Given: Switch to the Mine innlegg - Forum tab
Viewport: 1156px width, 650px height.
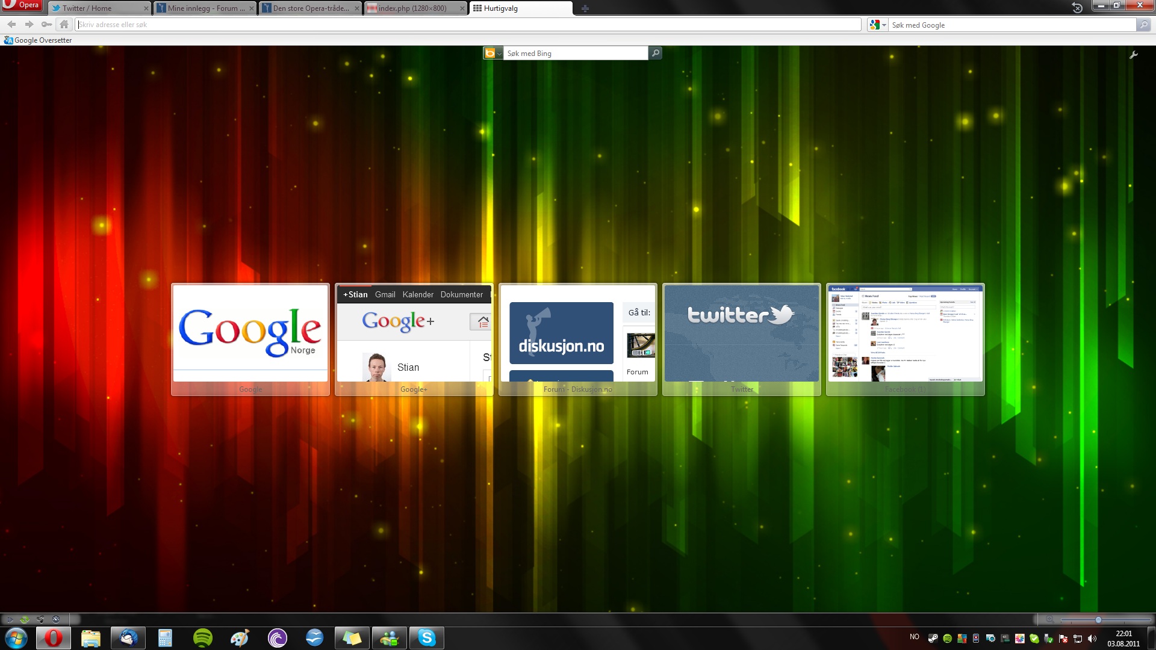Looking at the screenshot, I should 205,8.
